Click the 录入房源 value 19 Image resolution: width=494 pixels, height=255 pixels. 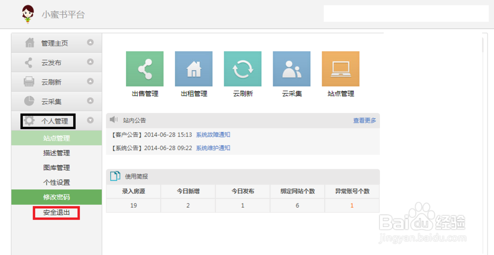tap(133, 205)
